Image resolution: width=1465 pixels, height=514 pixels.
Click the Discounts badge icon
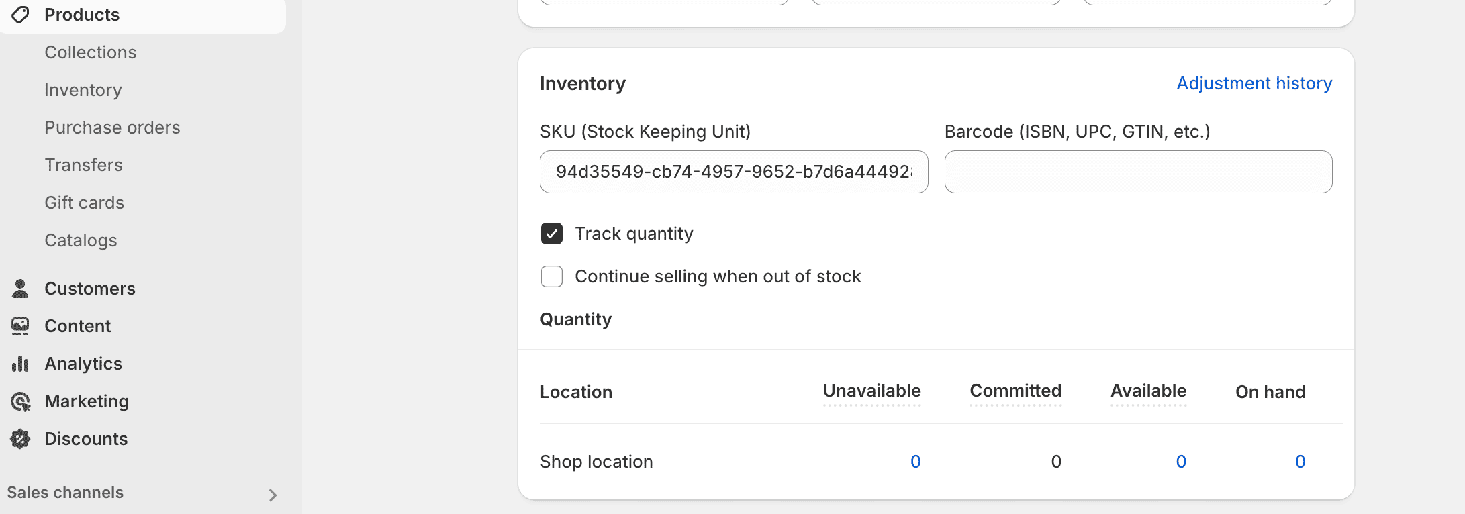click(20, 439)
